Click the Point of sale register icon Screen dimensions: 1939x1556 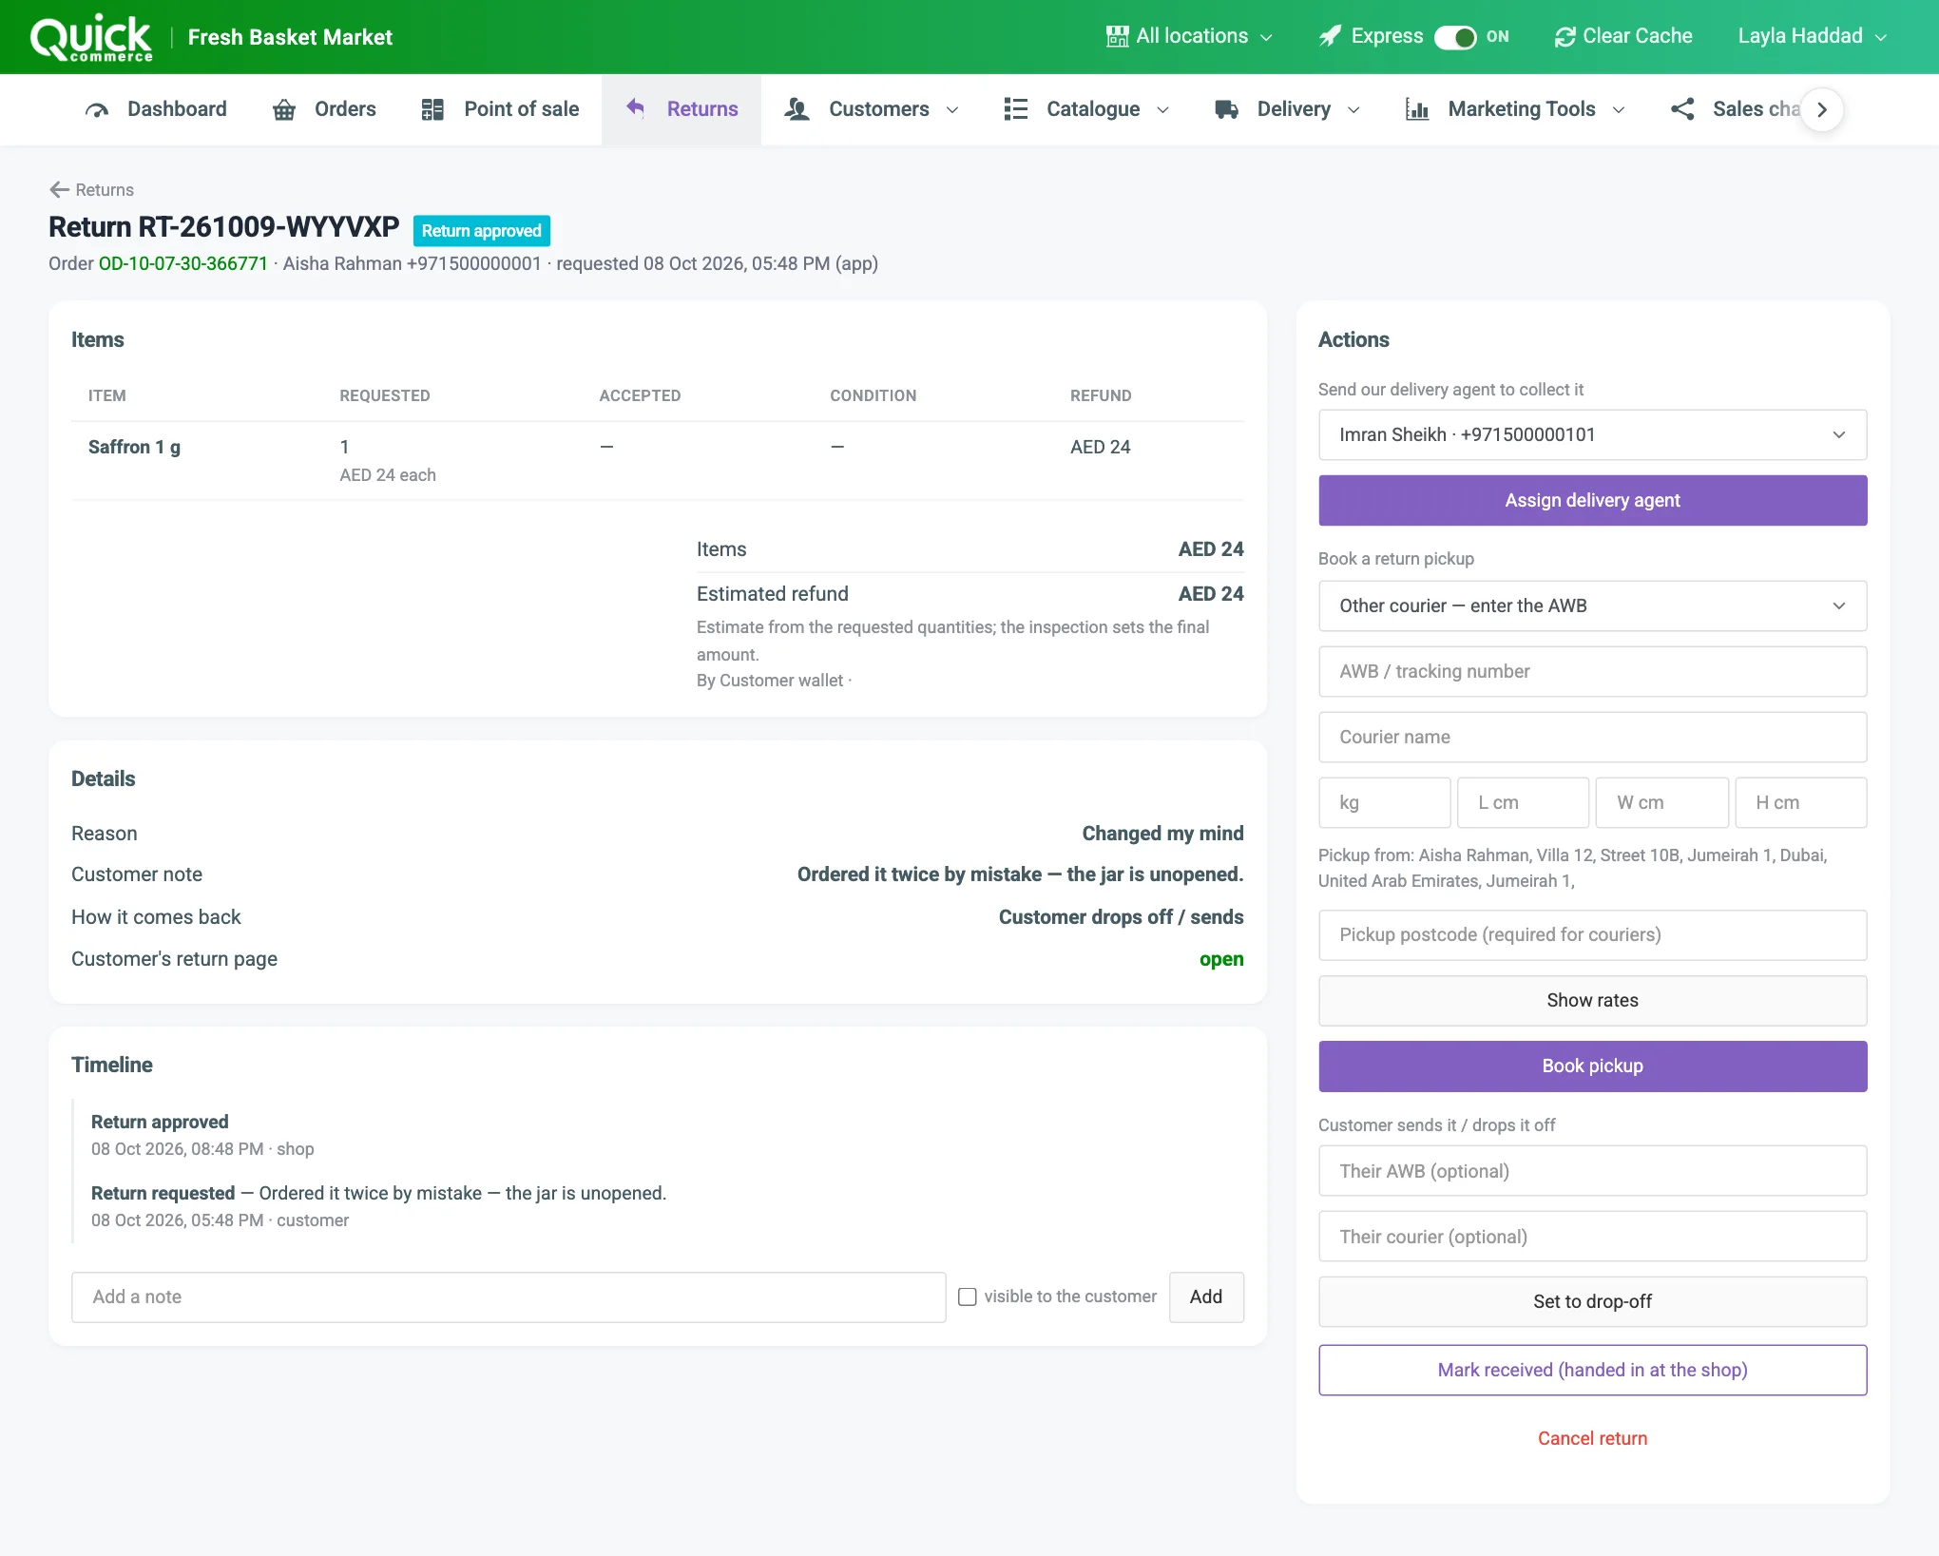click(432, 110)
